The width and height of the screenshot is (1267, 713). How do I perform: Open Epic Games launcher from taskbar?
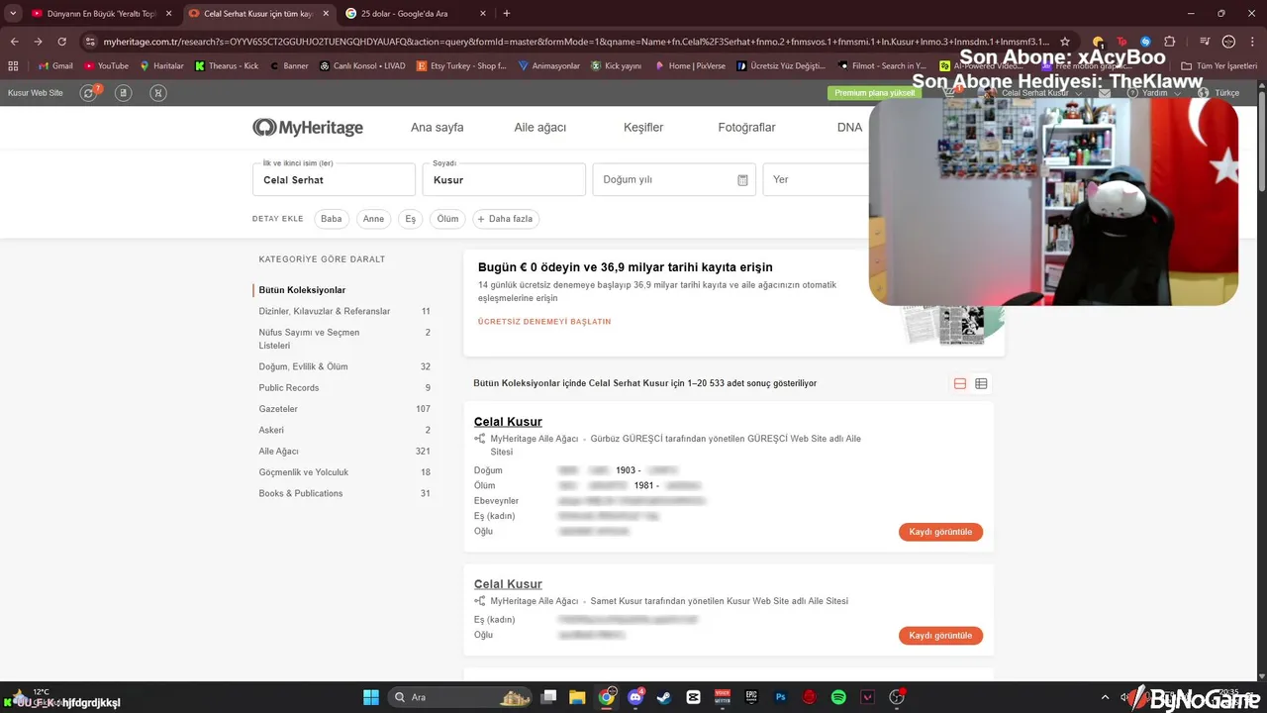coord(751,697)
